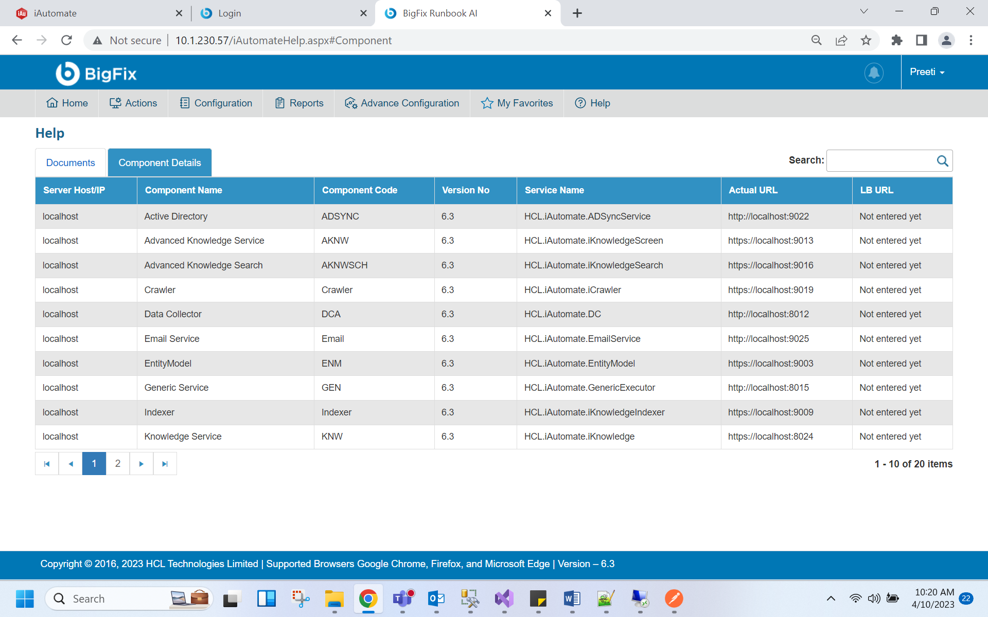Open Chrome extensions puzzle icon
Viewport: 988px width, 617px height.
pyautogui.click(x=896, y=40)
